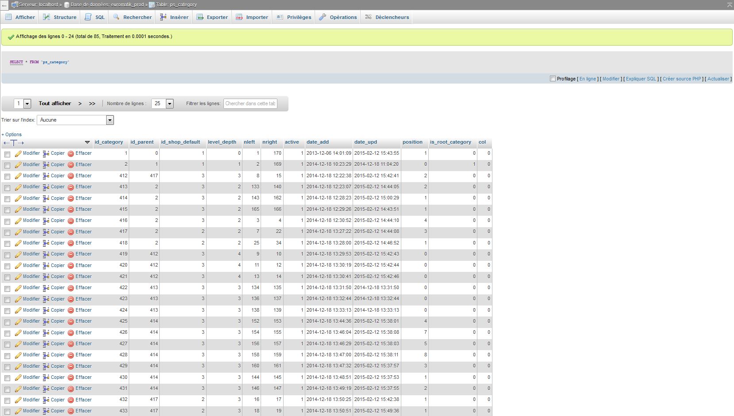Image resolution: width=734 pixels, height=416 pixels.
Task: Click the pencil edit icon for category 430
Action: pos(18,378)
